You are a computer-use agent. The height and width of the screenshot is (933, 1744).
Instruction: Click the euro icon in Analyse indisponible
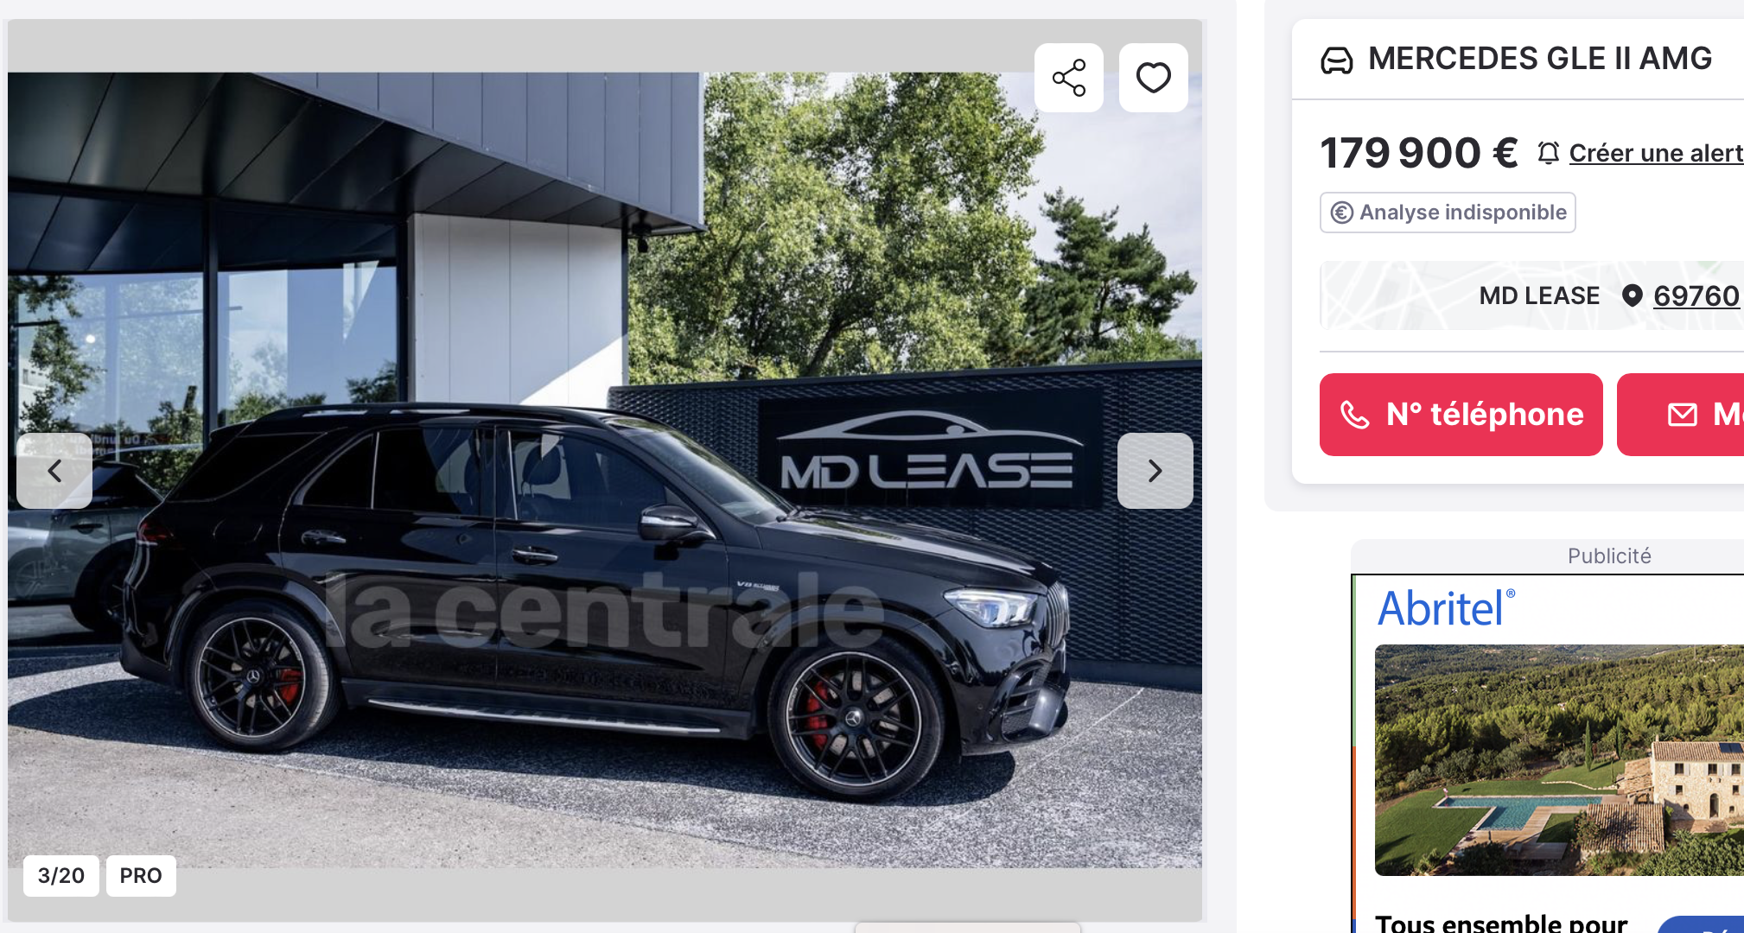1342,213
